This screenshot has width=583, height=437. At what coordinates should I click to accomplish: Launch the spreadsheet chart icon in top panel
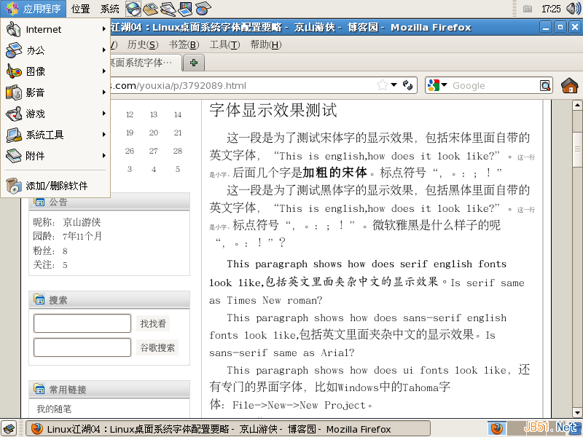pos(203,9)
